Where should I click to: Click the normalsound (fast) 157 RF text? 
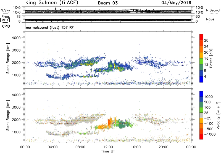tap(50, 27)
